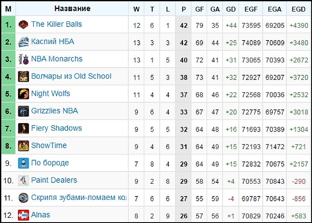
Task: Click The Killer Balls team logo icon
Action: tap(24, 25)
